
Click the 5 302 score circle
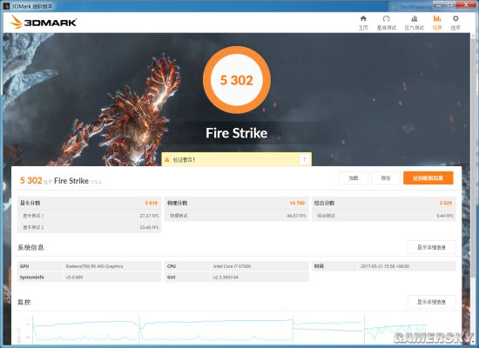[236, 80]
